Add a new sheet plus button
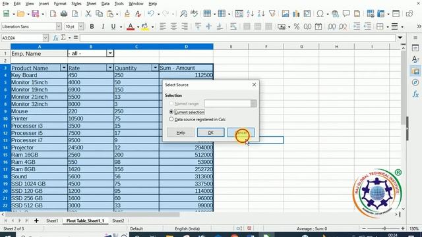This screenshot has height=237, width=422. coord(36,221)
